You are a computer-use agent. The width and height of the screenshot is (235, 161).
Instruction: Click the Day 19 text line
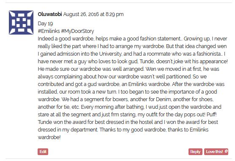pyautogui.click(x=45, y=24)
